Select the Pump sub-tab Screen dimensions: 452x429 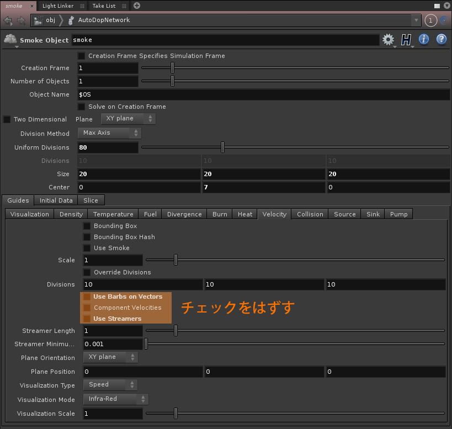click(398, 214)
